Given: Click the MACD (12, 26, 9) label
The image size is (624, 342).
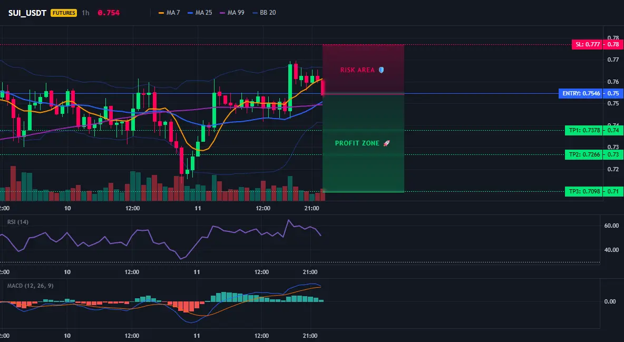Looking at the screenshot, I should pos(30,286).
